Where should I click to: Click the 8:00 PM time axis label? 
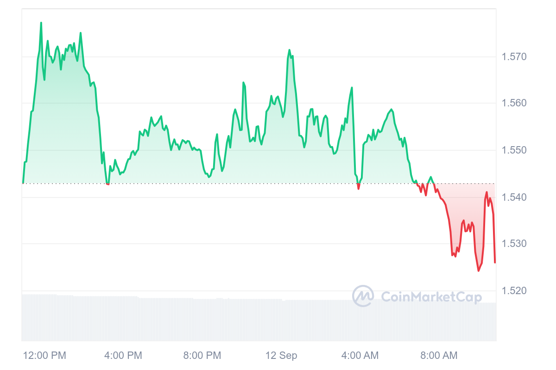[202, 356]
